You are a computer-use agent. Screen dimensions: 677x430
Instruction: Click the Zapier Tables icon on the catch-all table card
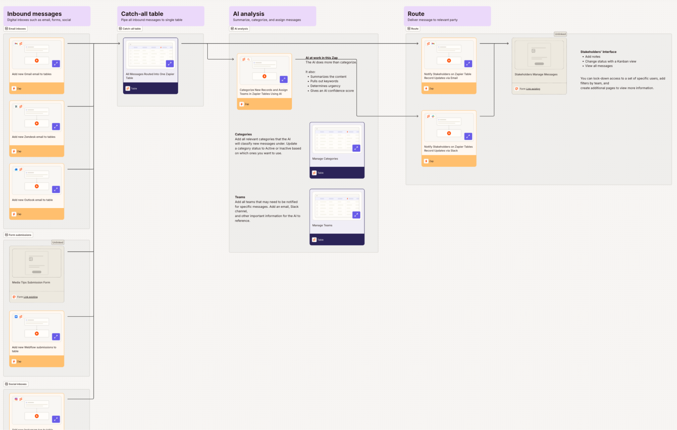tap(128, 88)
